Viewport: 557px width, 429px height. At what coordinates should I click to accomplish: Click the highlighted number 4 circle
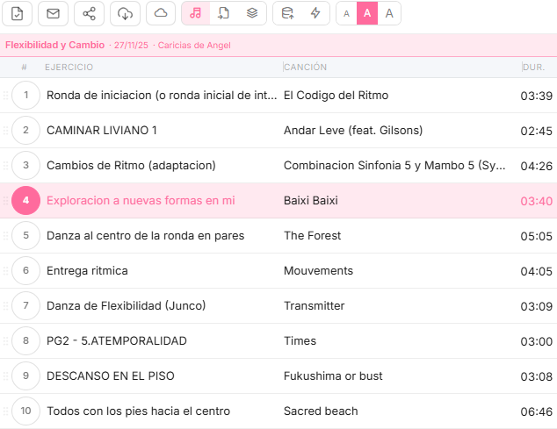pos(26,201)
